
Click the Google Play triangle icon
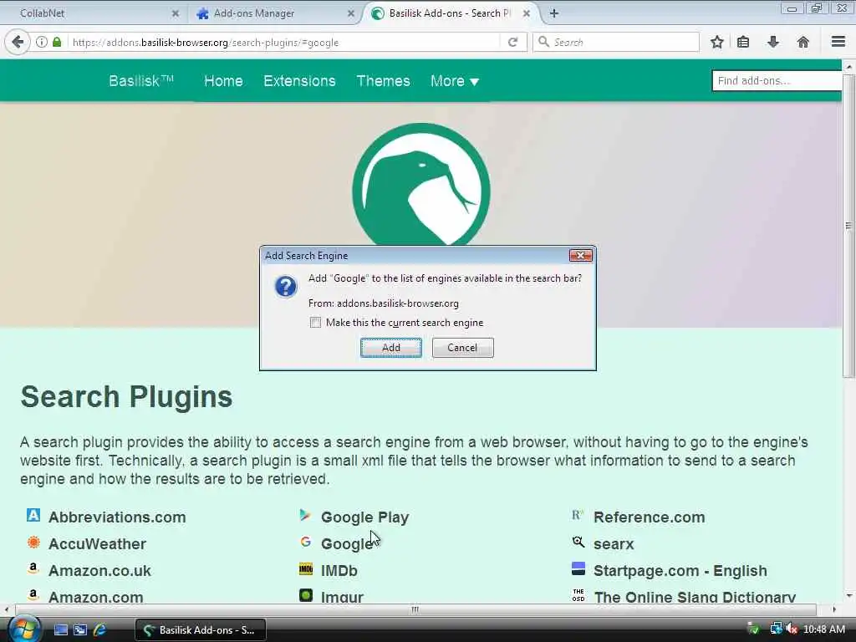pyautogui.click(x=306, y=515)
